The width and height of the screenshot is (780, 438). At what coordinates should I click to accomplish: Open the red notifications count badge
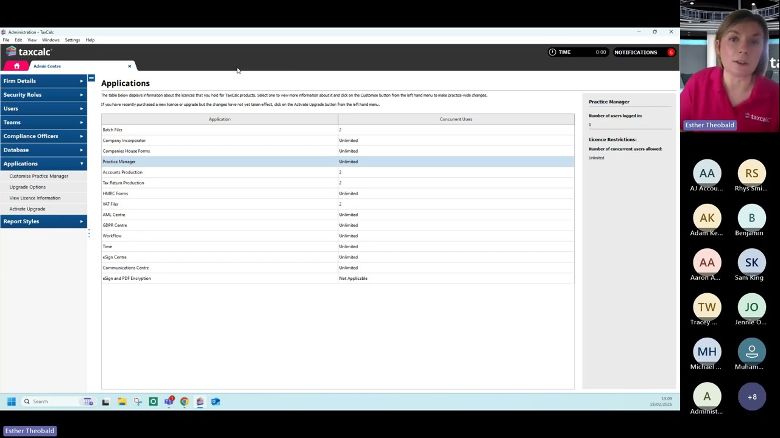click(671, 52)
